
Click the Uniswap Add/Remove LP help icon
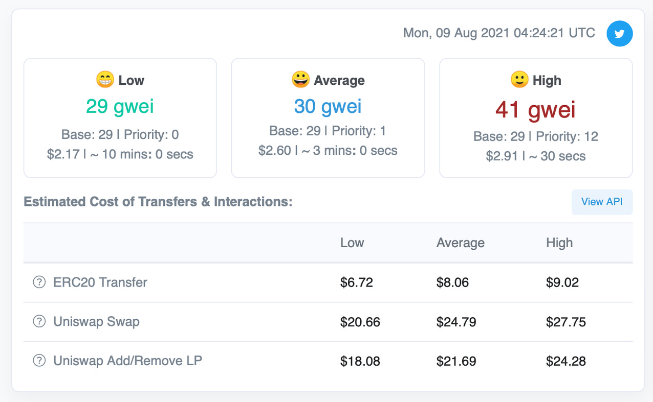pyautogui.click(x=39, y=361)
